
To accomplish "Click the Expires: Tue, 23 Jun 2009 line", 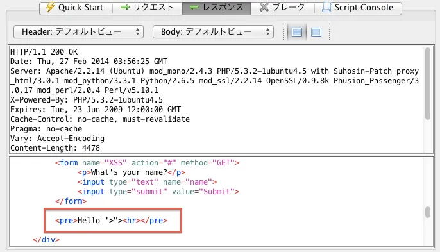I will 96,110.
